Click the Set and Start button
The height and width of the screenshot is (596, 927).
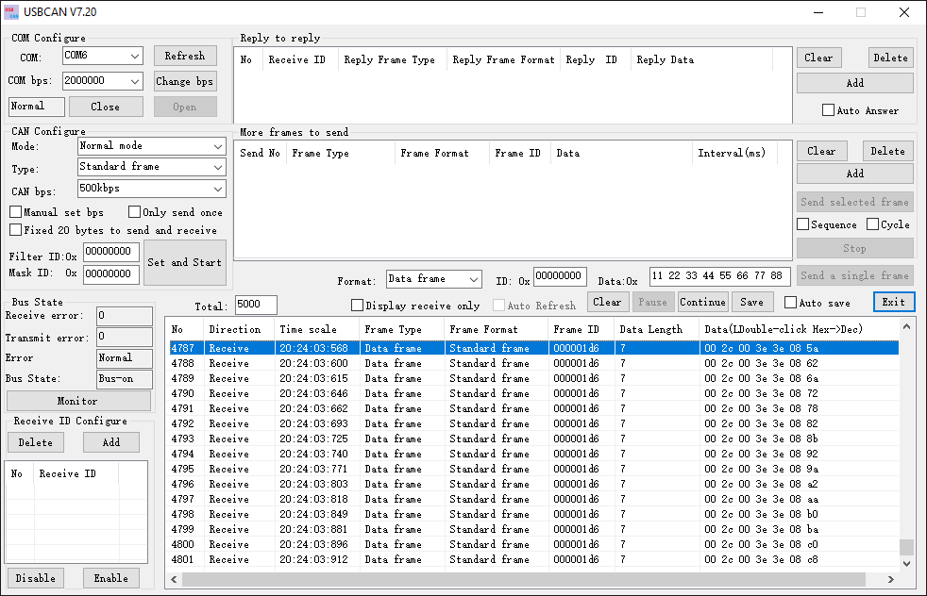coord(184,262)
